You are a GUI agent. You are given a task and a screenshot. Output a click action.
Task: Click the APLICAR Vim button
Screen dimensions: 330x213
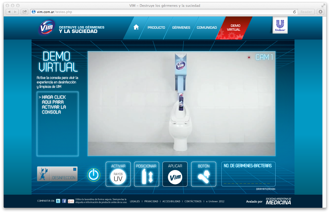click(x=175, y=174)
